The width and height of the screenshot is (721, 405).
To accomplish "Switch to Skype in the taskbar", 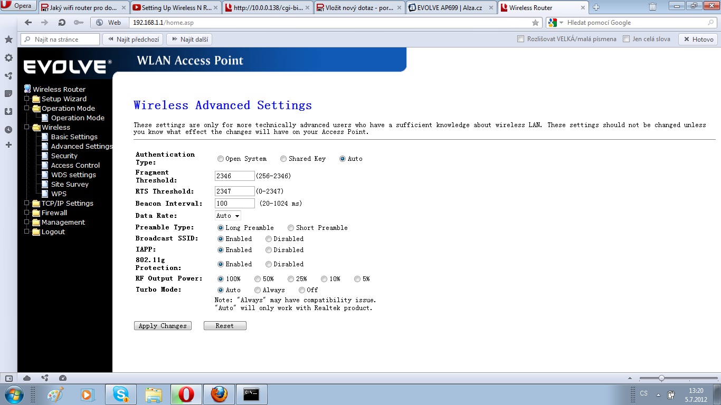I will (x=121, y=394).
